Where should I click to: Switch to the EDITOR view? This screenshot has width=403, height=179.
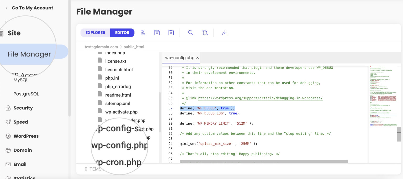point(122,33)
